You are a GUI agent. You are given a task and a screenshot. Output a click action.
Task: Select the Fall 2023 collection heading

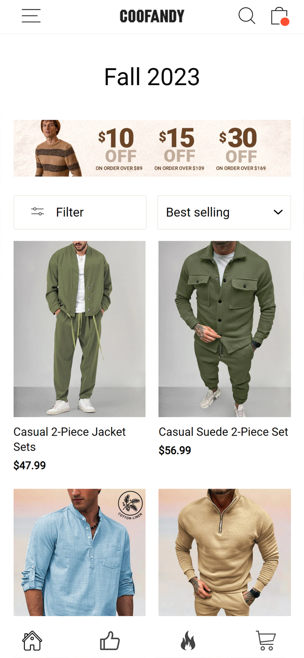point(152,76)
